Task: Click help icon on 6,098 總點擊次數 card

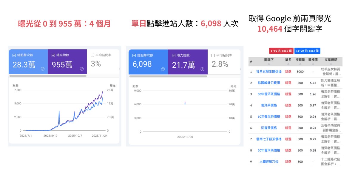Action: 163,69
